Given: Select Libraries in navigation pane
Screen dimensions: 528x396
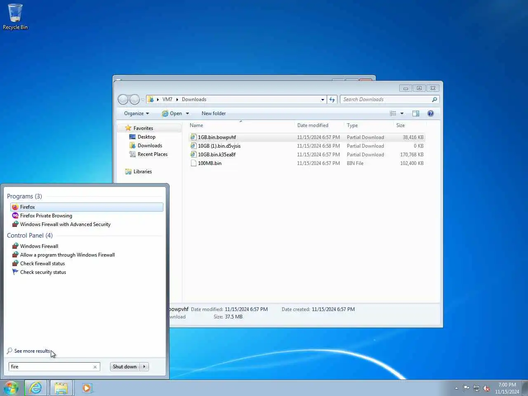Looking at the screenshot, I should (x=142, y=172).
